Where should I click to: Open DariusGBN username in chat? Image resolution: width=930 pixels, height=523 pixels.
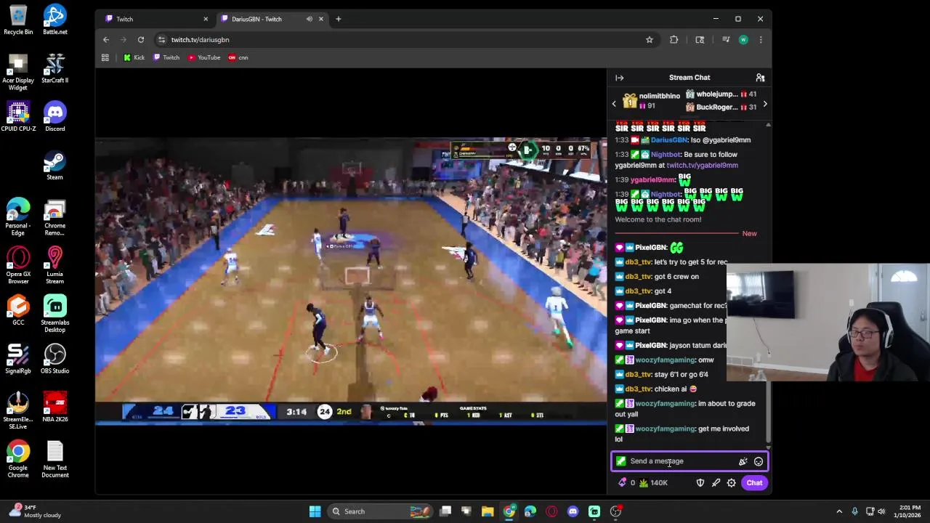coord(668,140)
